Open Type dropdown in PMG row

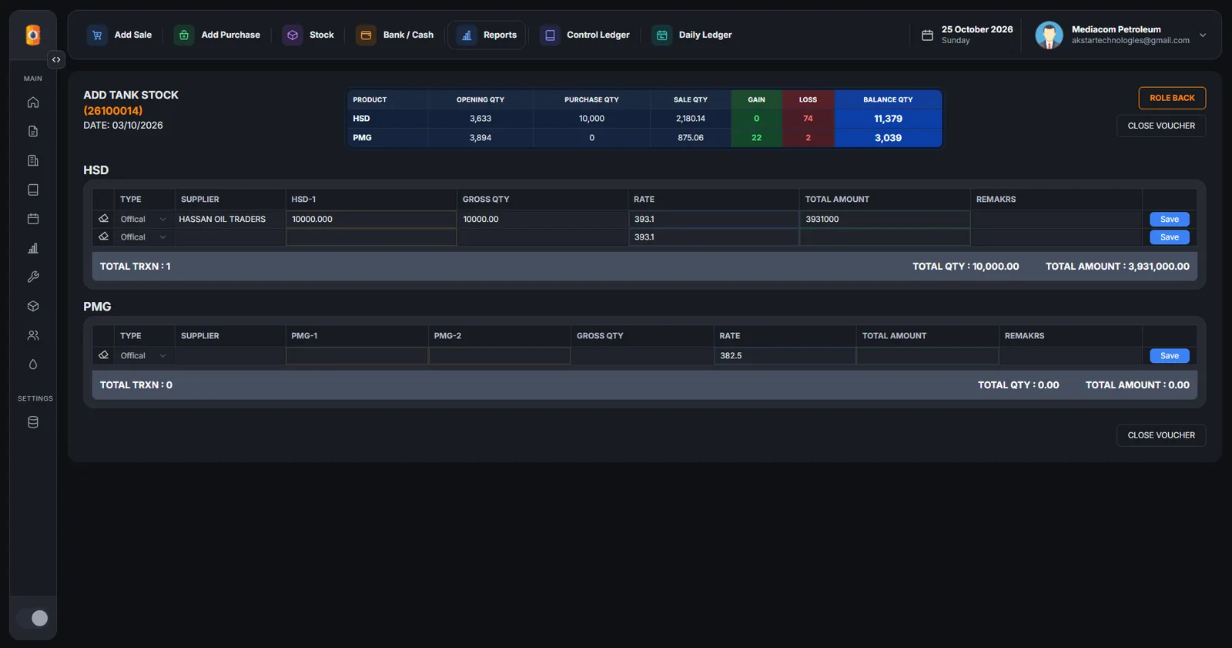click(143, 355)
